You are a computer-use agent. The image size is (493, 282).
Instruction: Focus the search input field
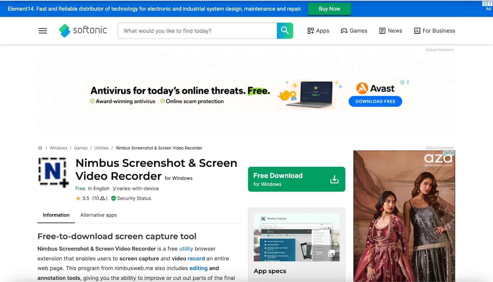[197, 31]
